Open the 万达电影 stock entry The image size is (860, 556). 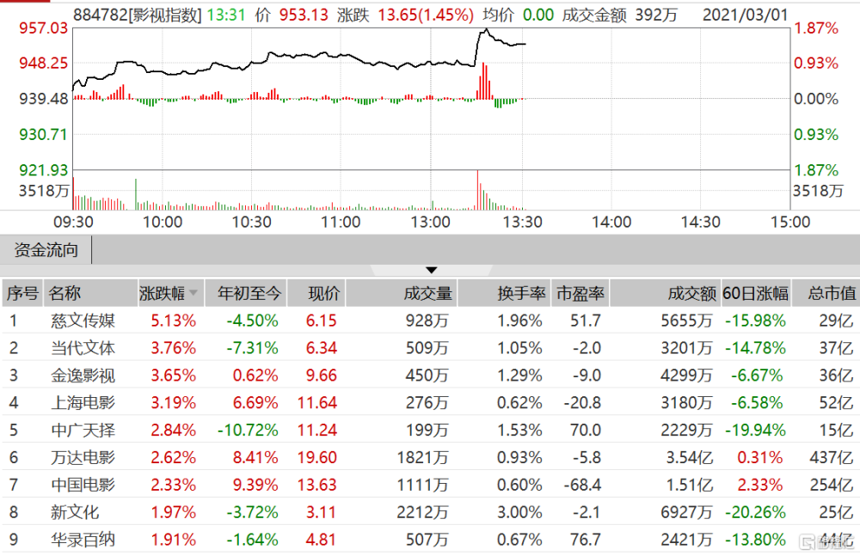pyautogui.click(x=83, y=458)
